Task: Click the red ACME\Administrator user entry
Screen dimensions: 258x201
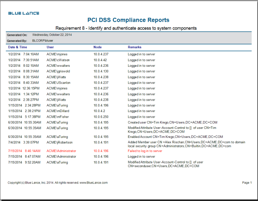Action: (x=61, y=151)
